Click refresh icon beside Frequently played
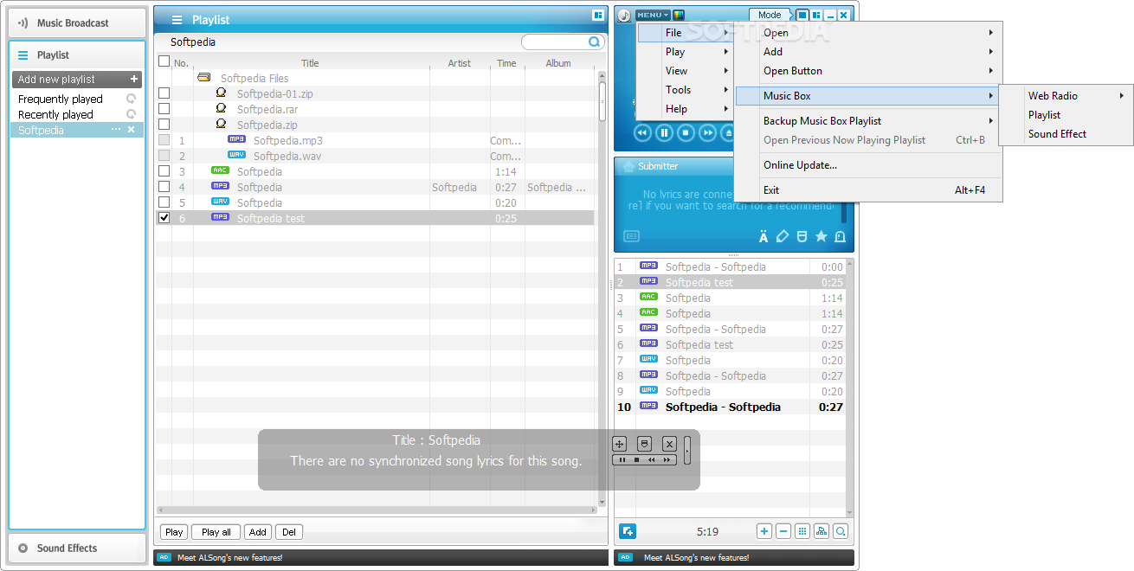 (x=132, y=99)
